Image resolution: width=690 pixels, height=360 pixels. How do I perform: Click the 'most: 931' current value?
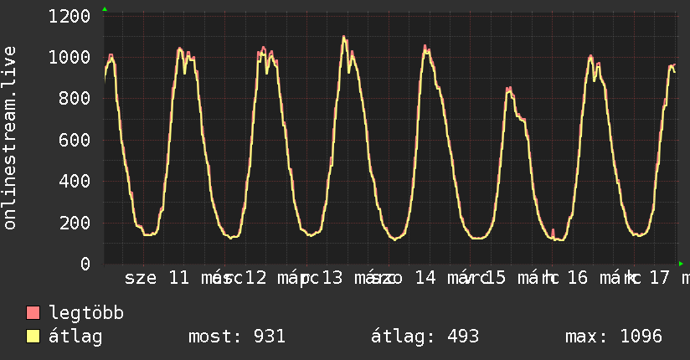click(235, 337)
